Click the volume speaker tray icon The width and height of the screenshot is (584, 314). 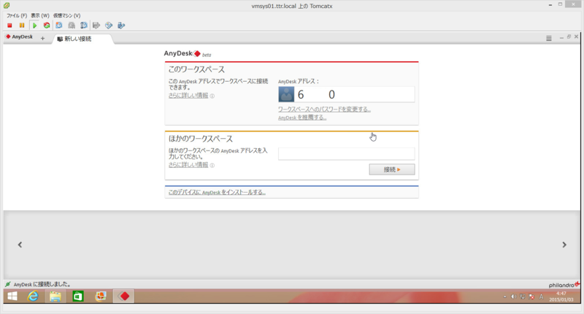[x=514, y=297]
